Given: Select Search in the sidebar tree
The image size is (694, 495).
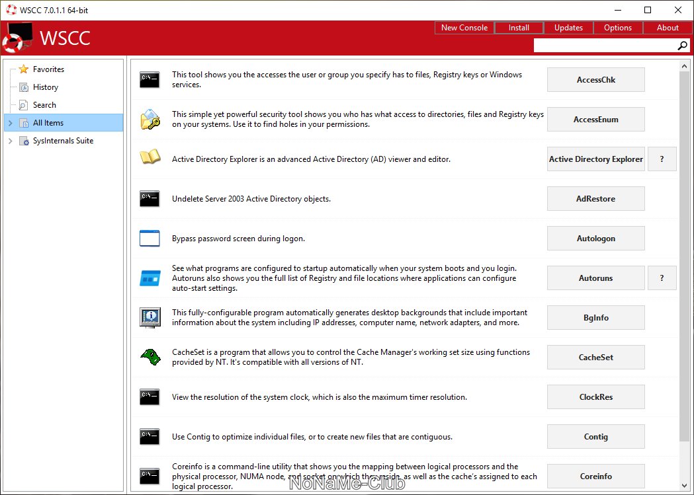Looking at the screenshot, I should pyautogui.click(x=44, y=105).
